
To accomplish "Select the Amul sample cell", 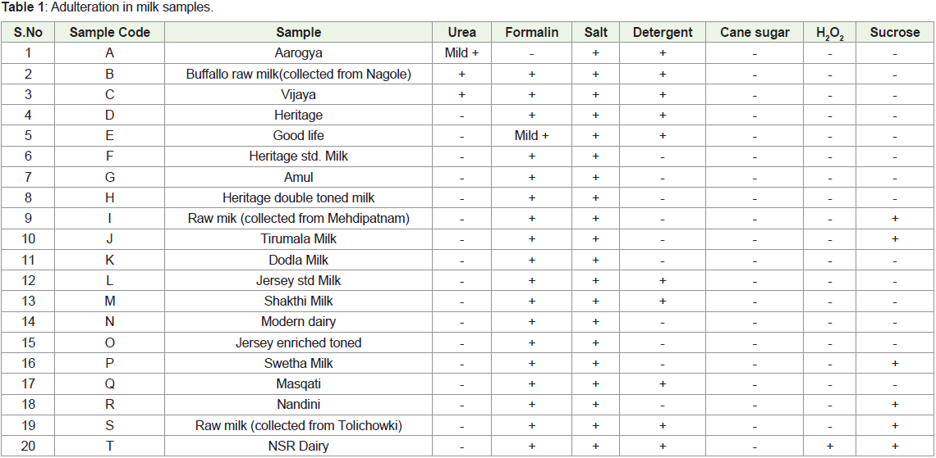I will (299, 177).
